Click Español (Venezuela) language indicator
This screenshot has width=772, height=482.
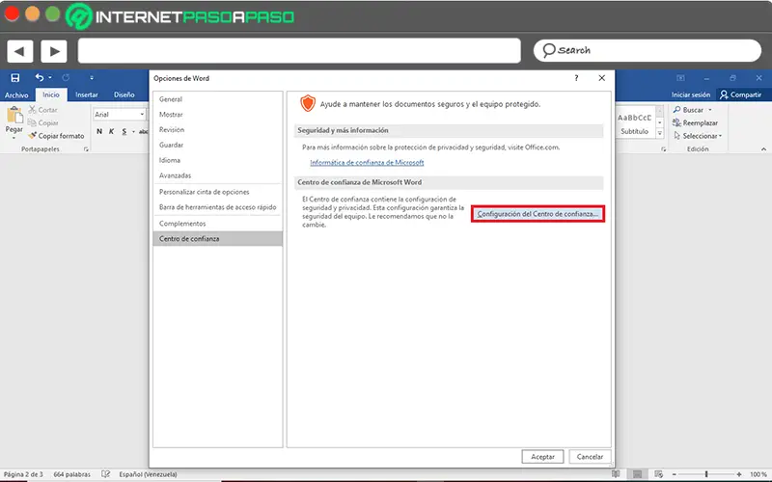click(x=148, y=474)
